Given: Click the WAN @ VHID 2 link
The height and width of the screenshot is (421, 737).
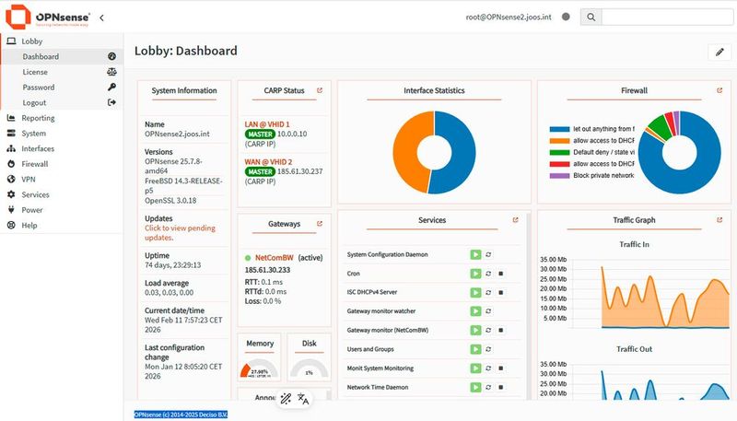Looking at the screenshot, I should tap(268, 161).
